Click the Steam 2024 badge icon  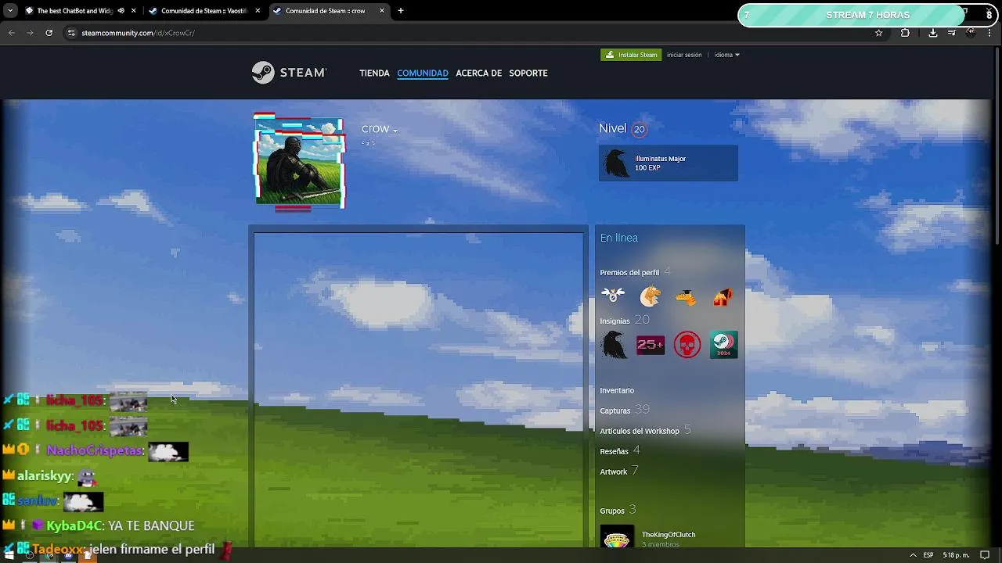click(x=723, y=345)
